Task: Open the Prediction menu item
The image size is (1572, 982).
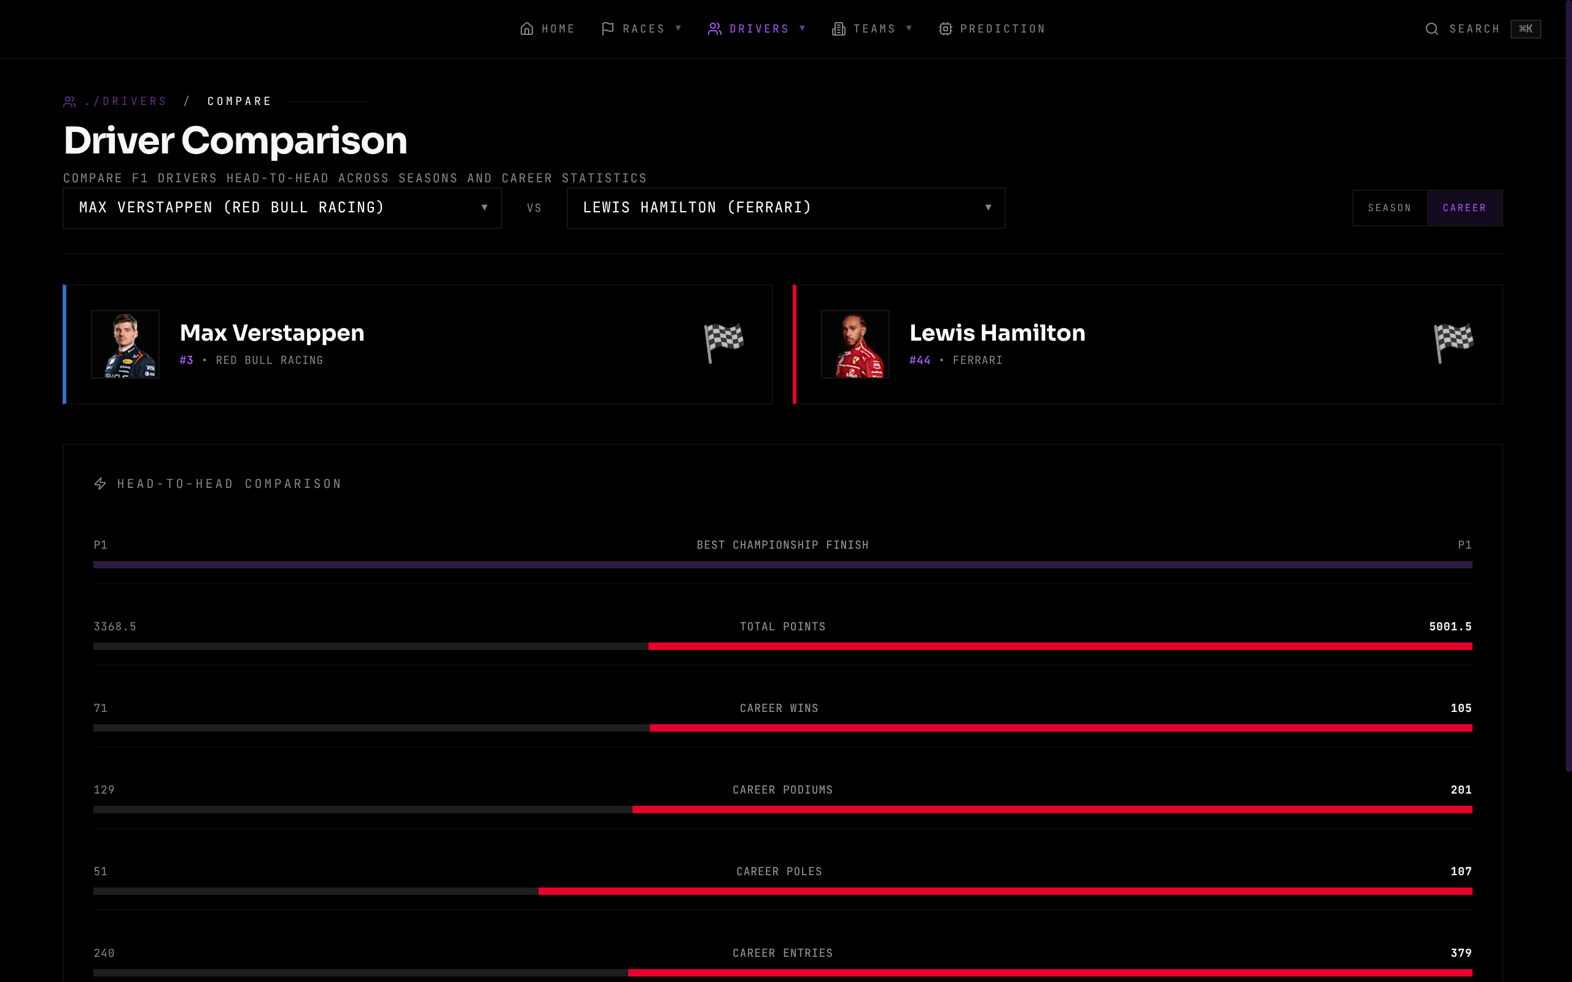Action: coord(992,29)
